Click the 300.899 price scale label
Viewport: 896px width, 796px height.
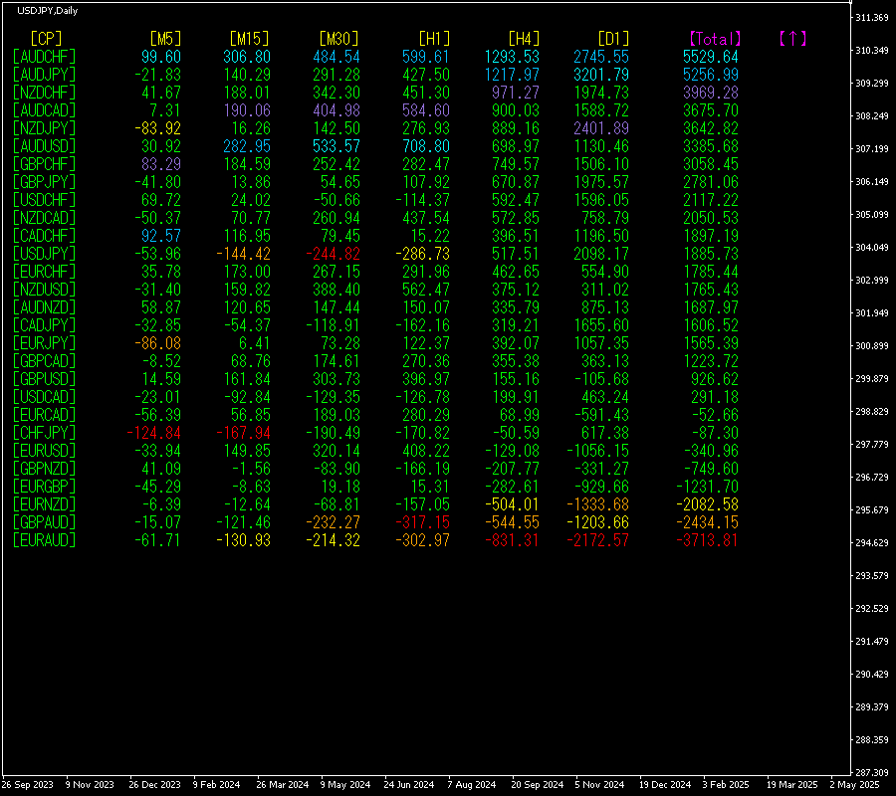pos(872,346)
